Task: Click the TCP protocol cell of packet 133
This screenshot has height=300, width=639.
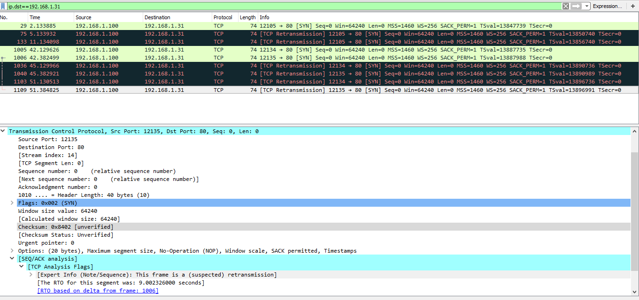Action: [218, 42]
